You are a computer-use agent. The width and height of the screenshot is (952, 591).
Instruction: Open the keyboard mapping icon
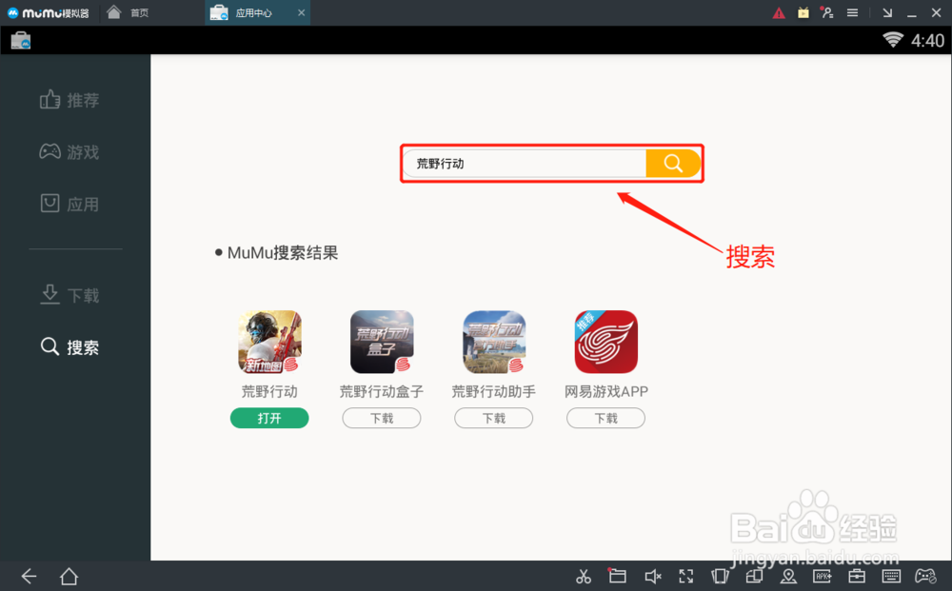coord(891,576)
